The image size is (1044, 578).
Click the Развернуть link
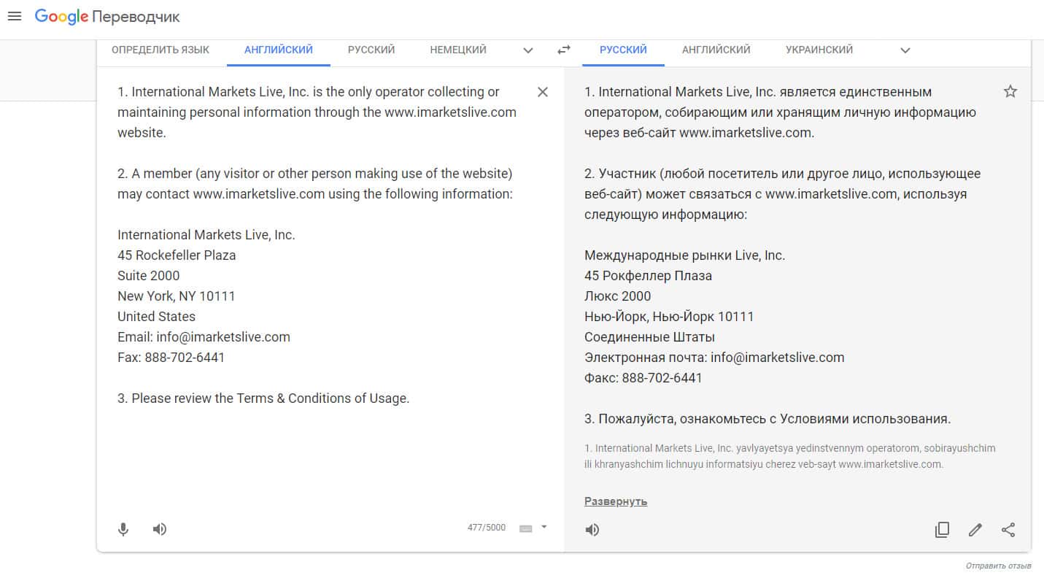(616, 501)
